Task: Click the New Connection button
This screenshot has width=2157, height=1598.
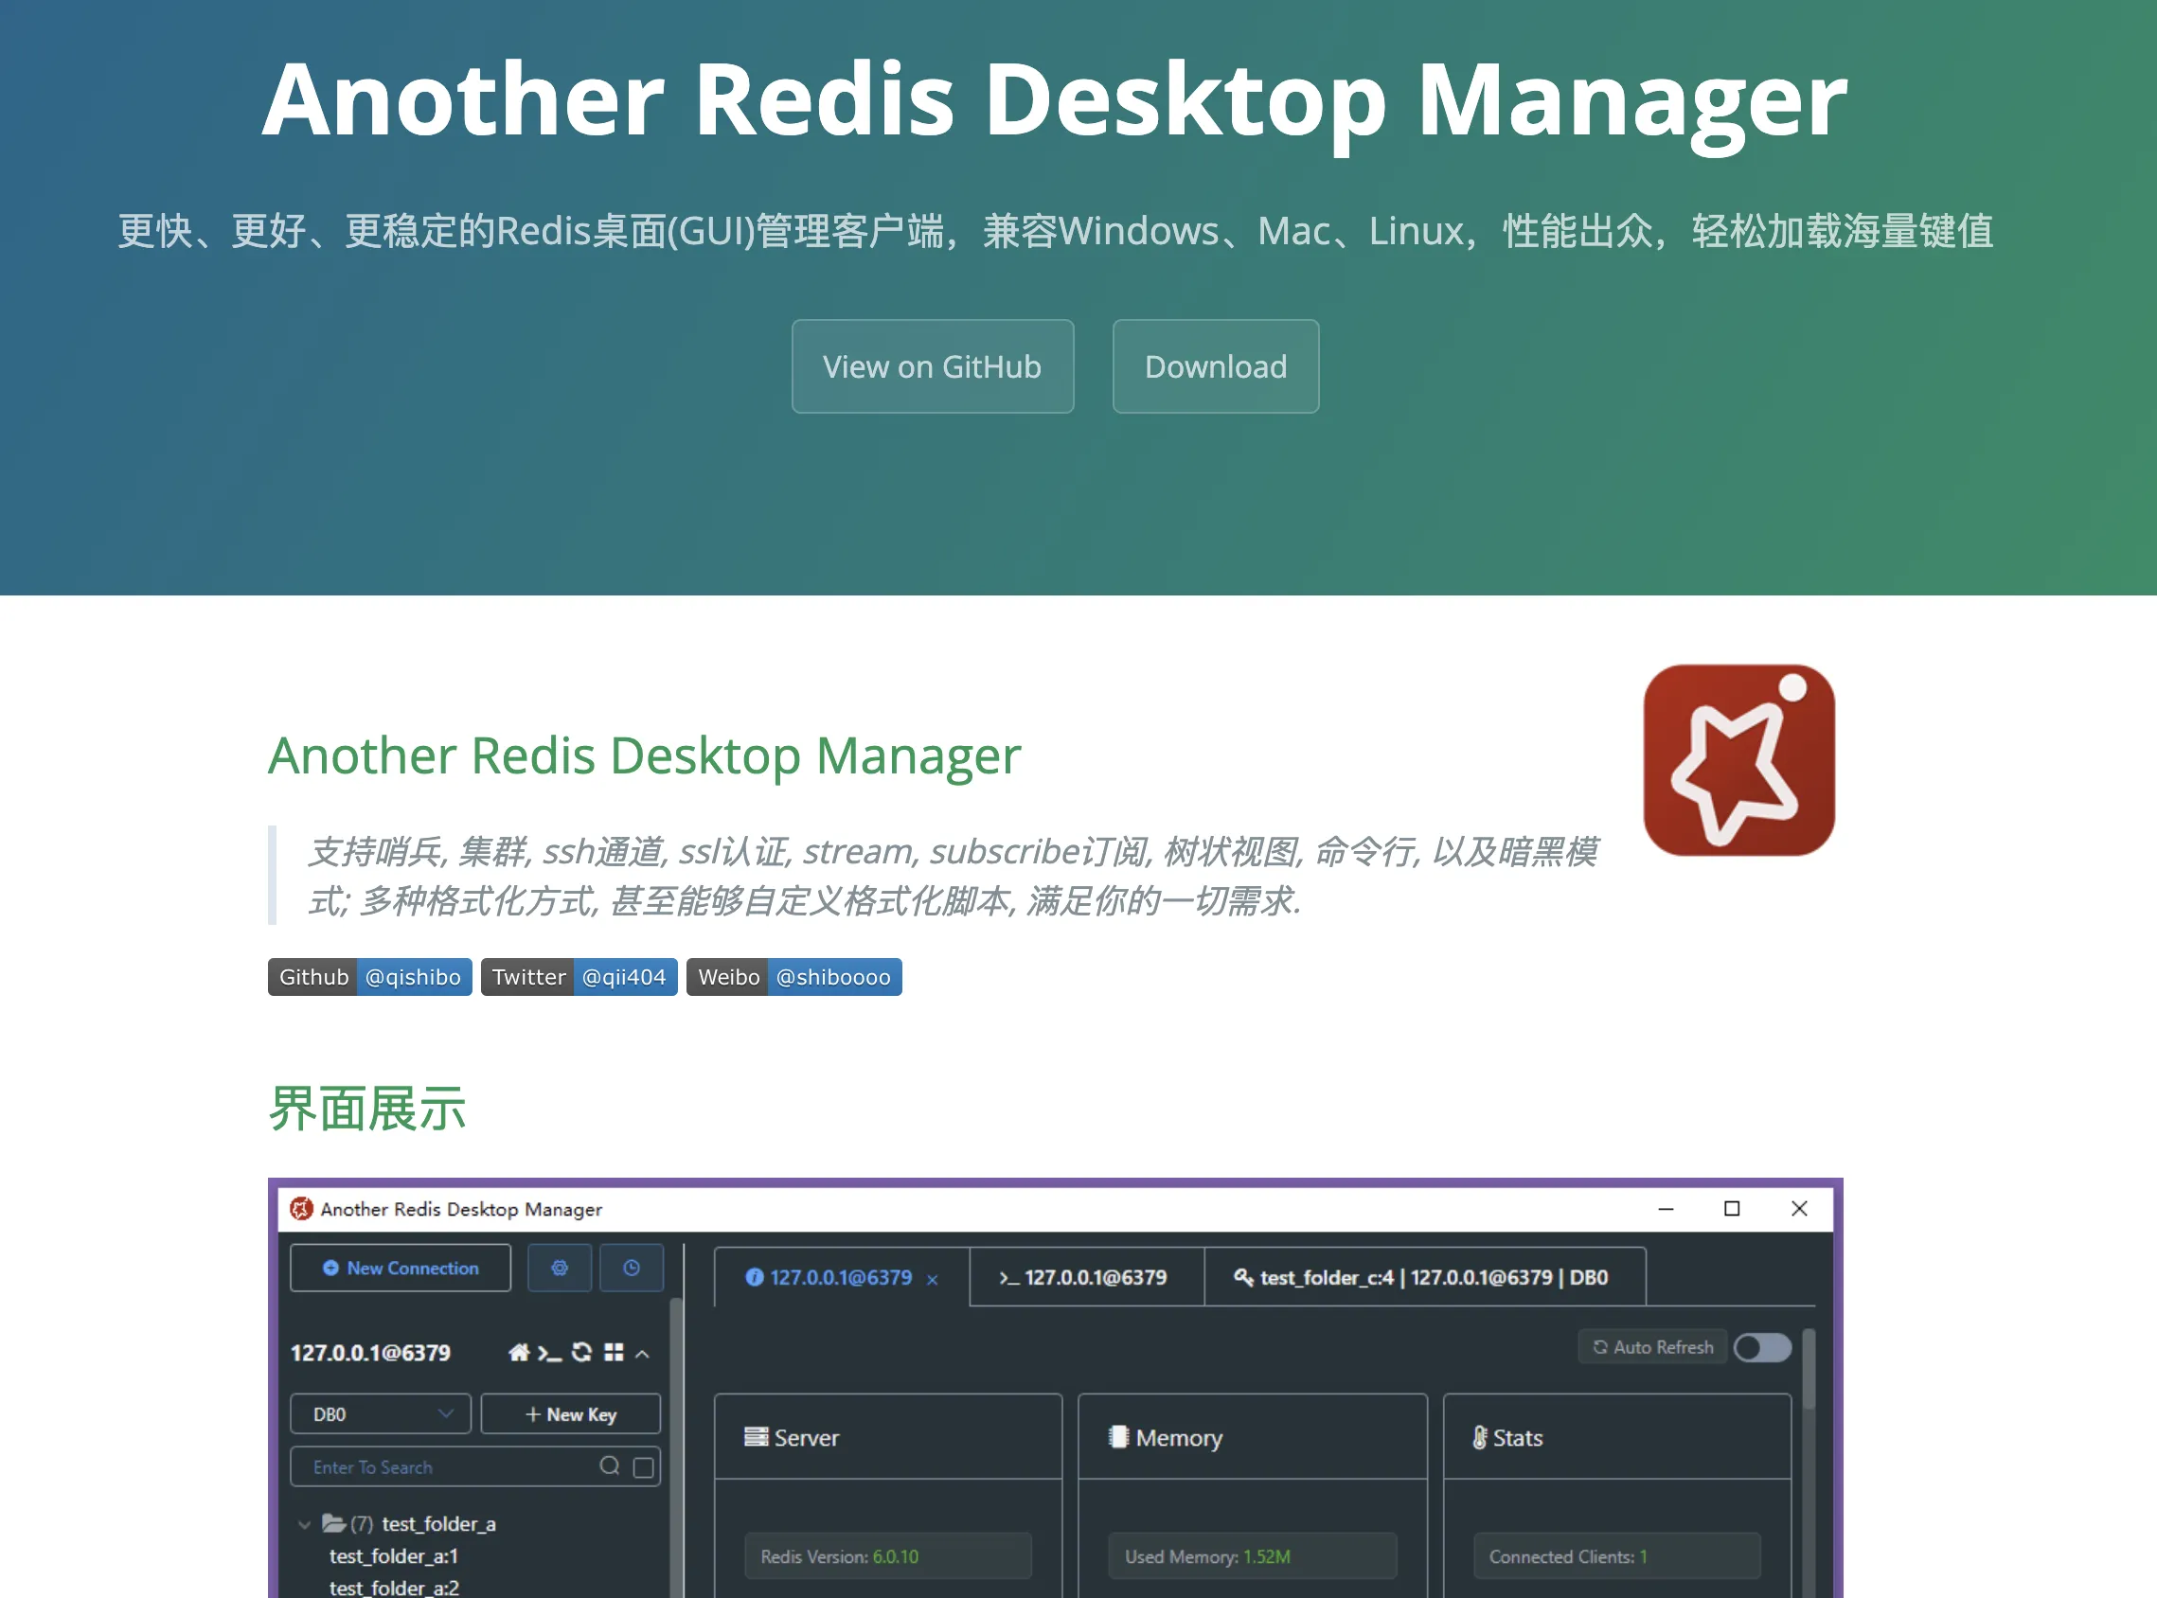Action: [x=401, y=1269]
